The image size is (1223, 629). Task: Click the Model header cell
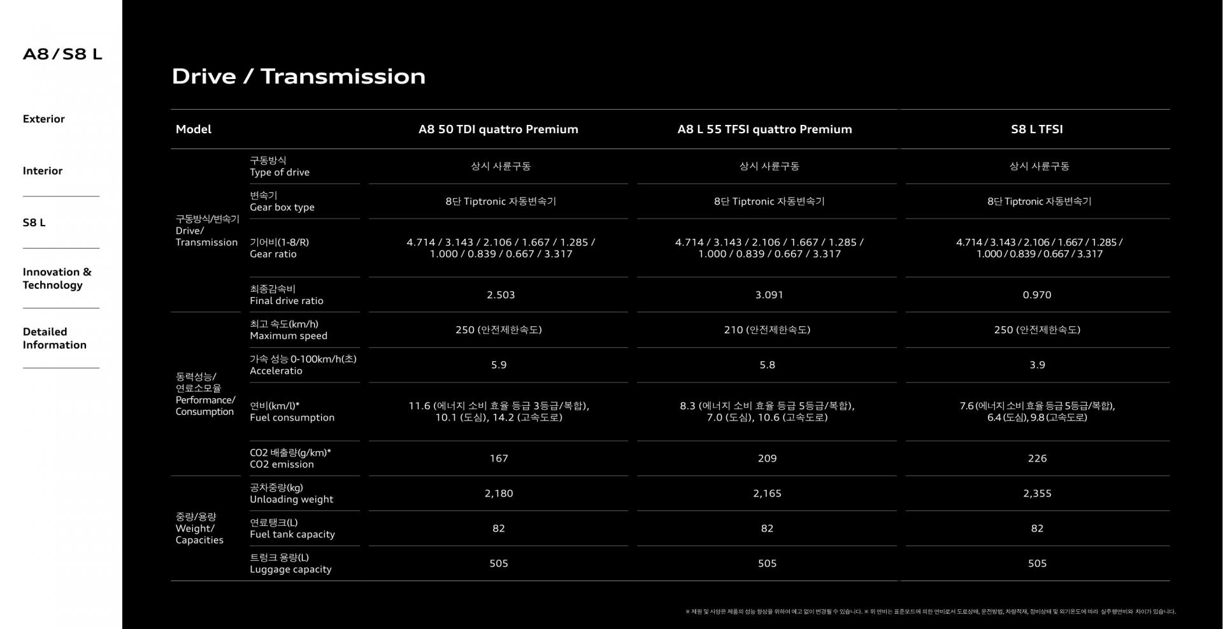click(x=194, y=129)
